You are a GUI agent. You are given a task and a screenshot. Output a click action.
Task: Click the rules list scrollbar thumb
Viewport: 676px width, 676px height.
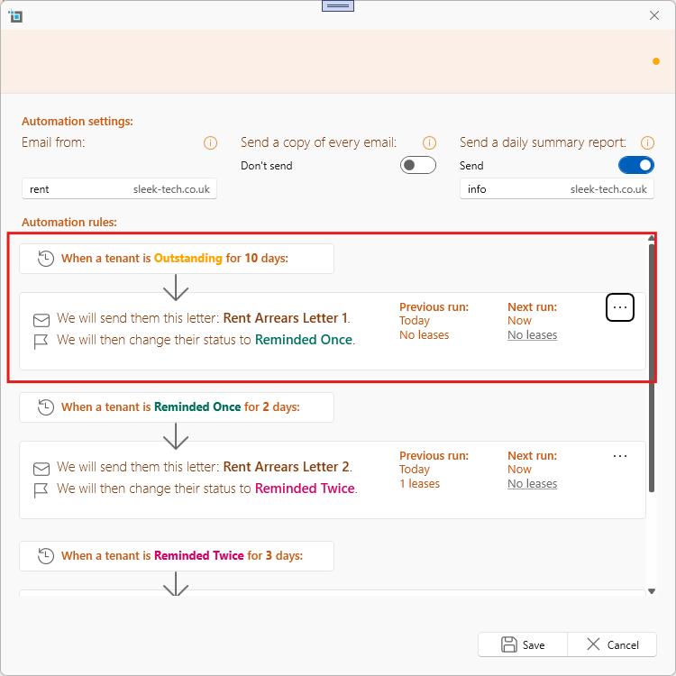652,368
